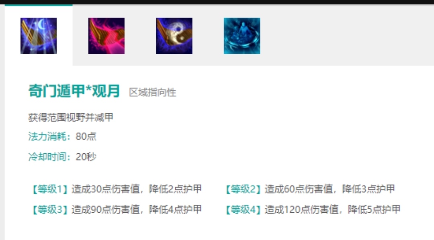Select the 造成60点伤害值 level 2 description
434x240 pixels.
coord(330,189)
